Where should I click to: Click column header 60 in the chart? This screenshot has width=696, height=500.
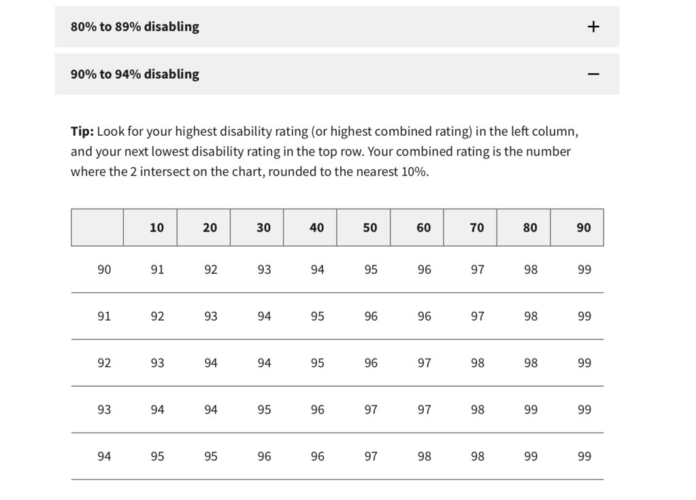417,228
